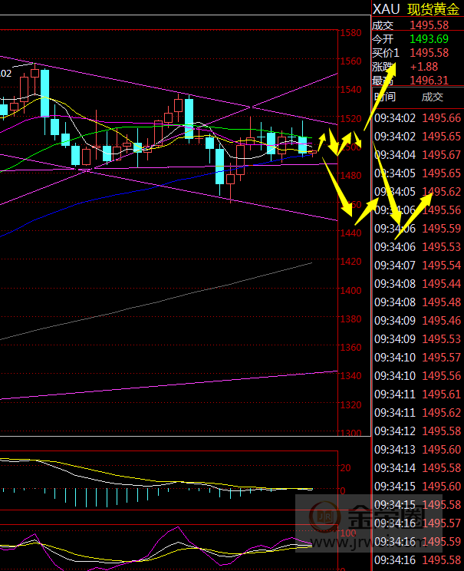Select the 今开 1493.69 value

(x=430, y=39)
